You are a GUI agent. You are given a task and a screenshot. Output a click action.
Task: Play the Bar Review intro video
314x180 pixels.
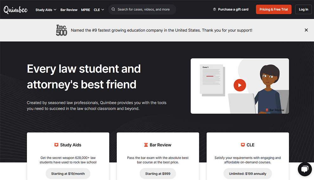240,85
